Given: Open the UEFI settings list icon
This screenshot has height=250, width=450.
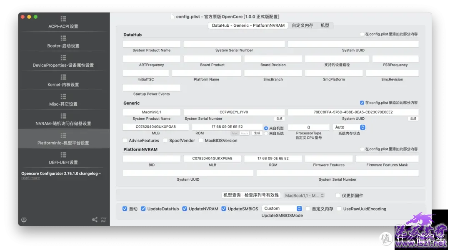Looking at the screenshot, I should pyautogui.click(x=63, y=155).
